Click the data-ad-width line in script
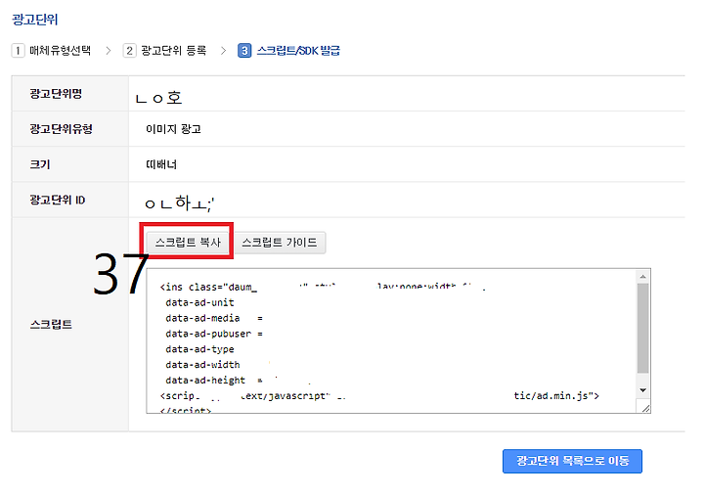The width and height of the screenshot is (704, 495). click(x=202, y=365)
